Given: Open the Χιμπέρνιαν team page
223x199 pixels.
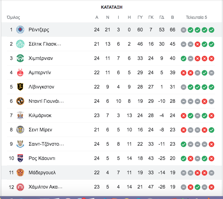Looking at the screenshot, I should (x=41, y=59).
